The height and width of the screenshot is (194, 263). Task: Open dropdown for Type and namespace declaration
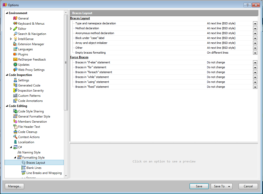(x=255, y=24)
